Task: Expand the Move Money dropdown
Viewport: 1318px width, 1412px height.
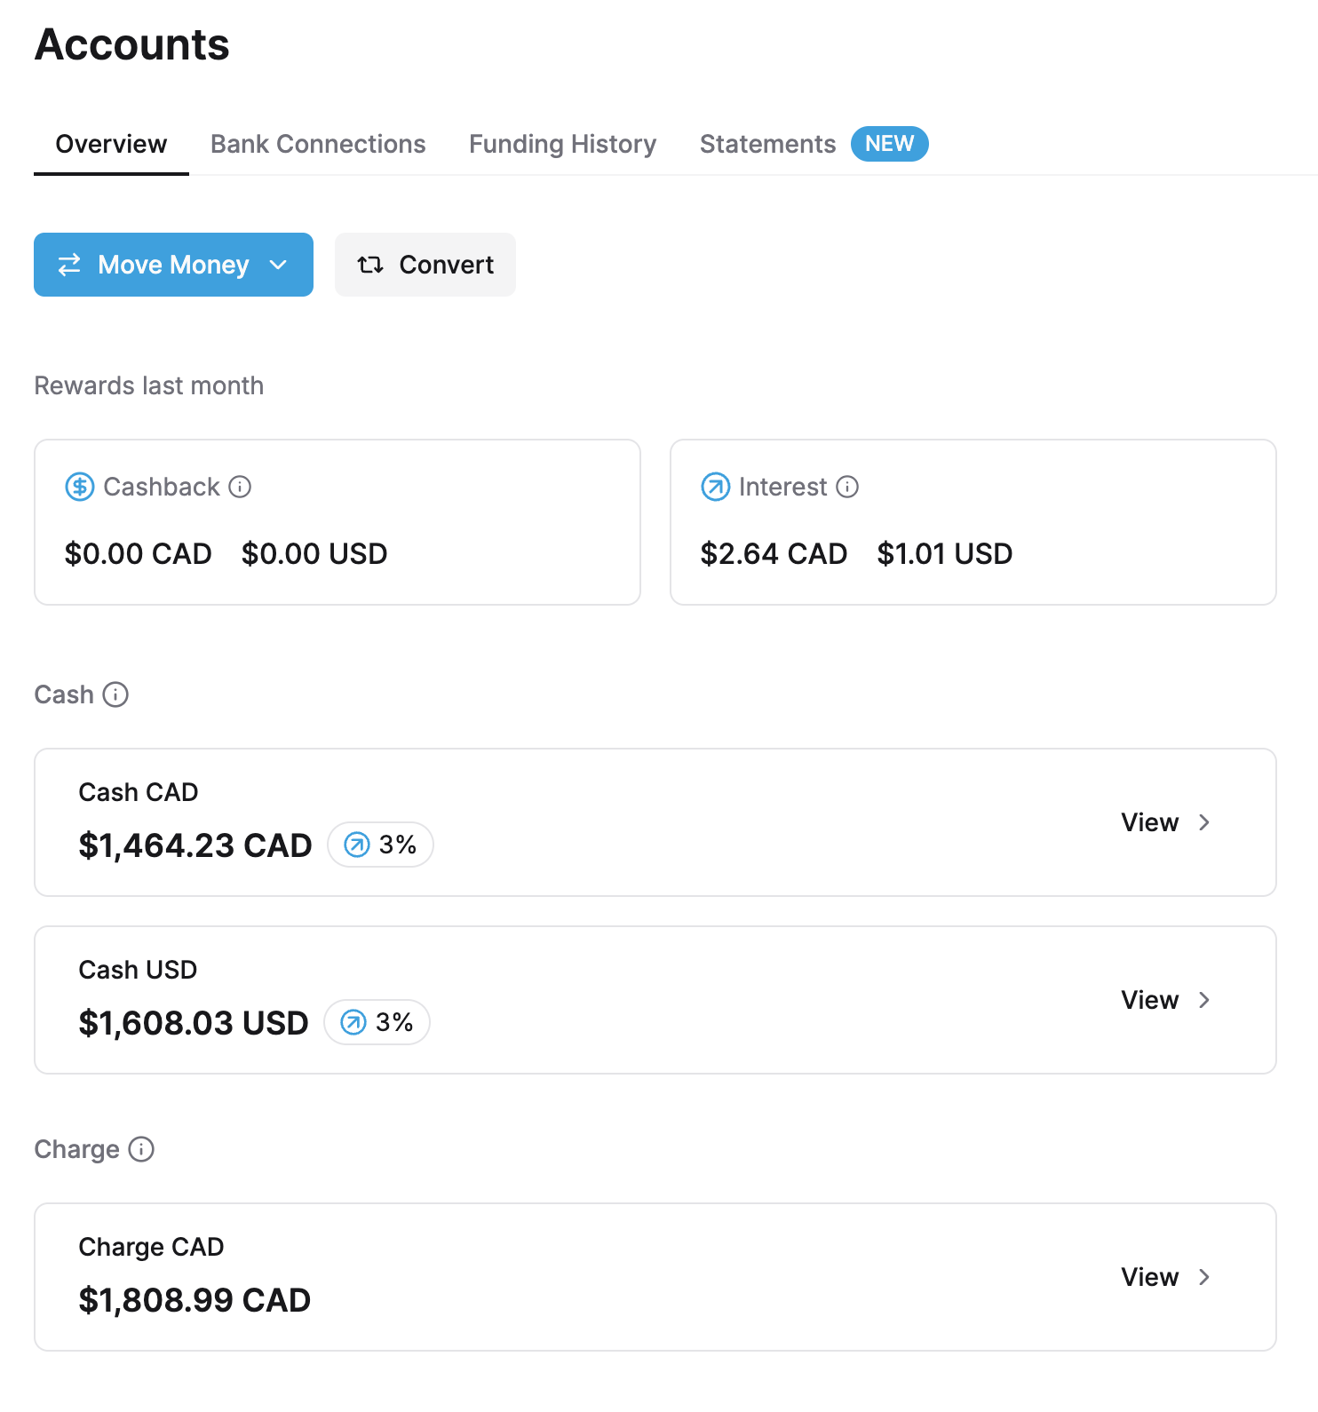Action: (x=278, y=264)
